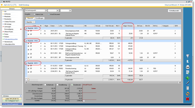195x108 pixels.
Task: Open the filter funnel tool
Action: 188,56
